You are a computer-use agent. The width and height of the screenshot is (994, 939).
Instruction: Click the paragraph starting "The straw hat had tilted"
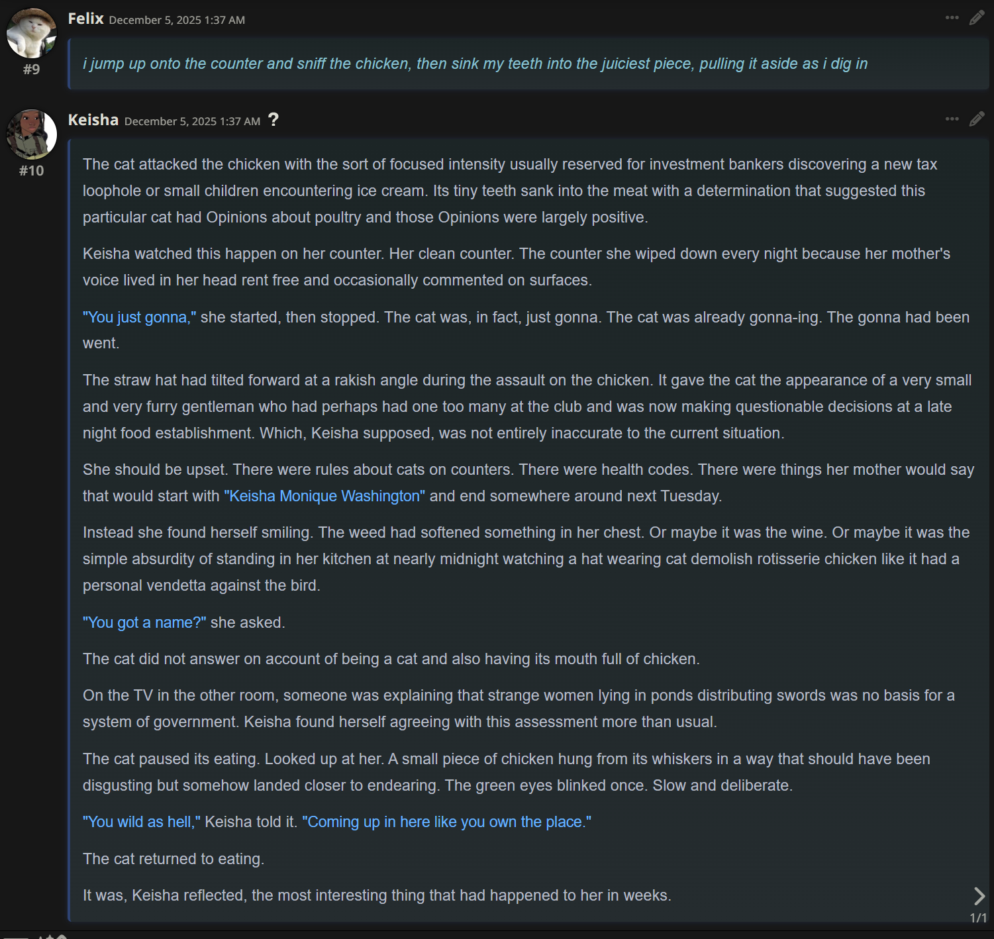click(x=526, y=407)
